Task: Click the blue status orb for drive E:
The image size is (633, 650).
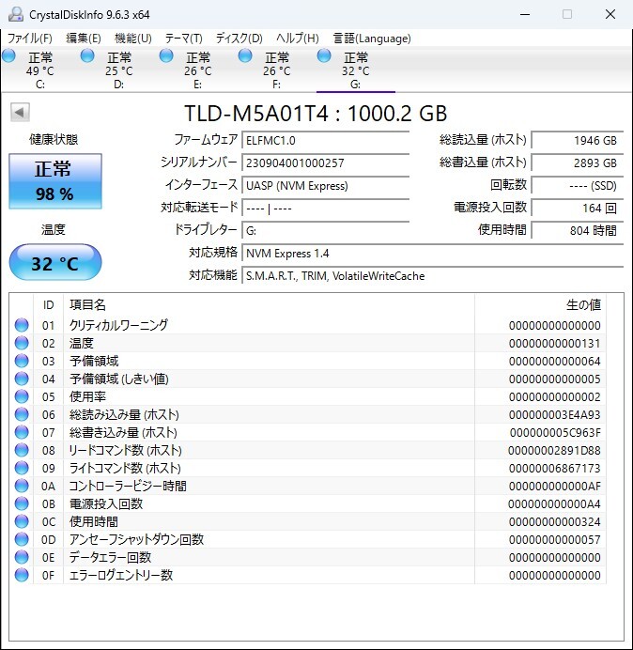Action: pos(166,56)
